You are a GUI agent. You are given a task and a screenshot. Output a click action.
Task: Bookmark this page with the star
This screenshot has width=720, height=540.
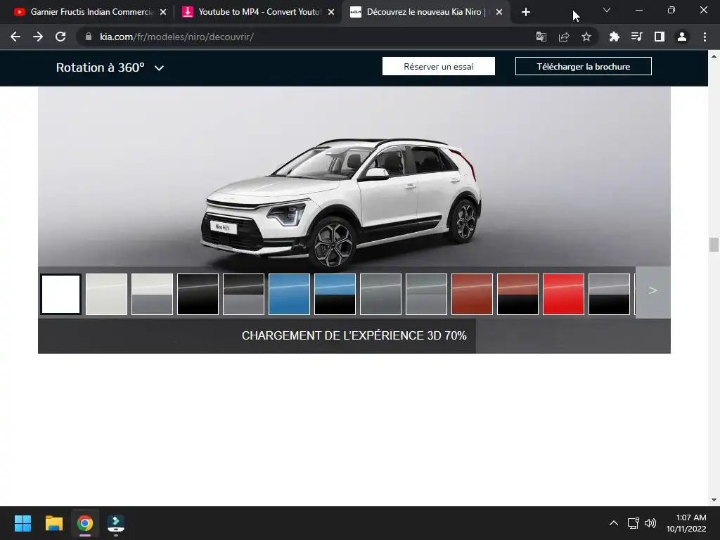pos(586,37)
